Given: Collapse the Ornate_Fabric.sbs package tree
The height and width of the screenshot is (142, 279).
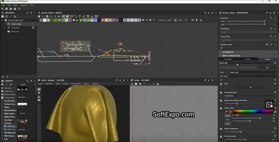Looking at the screenshot, I should (2, 20).
